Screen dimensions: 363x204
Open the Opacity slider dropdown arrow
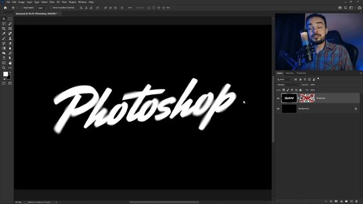pyautogui.click(x=317, y=84)
